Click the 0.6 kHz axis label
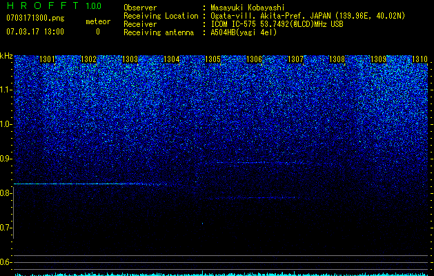Viewport: 434px width, 276px height. [6, 262]
